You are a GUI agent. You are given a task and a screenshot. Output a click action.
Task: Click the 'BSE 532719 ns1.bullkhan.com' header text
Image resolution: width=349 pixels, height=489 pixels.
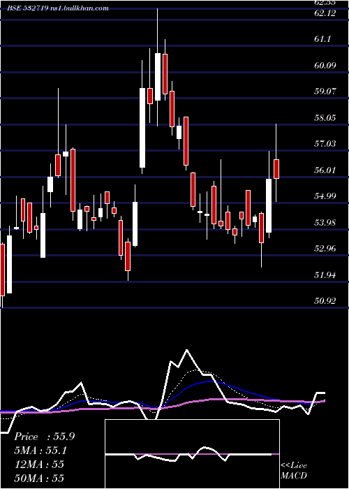pos(58,8)
